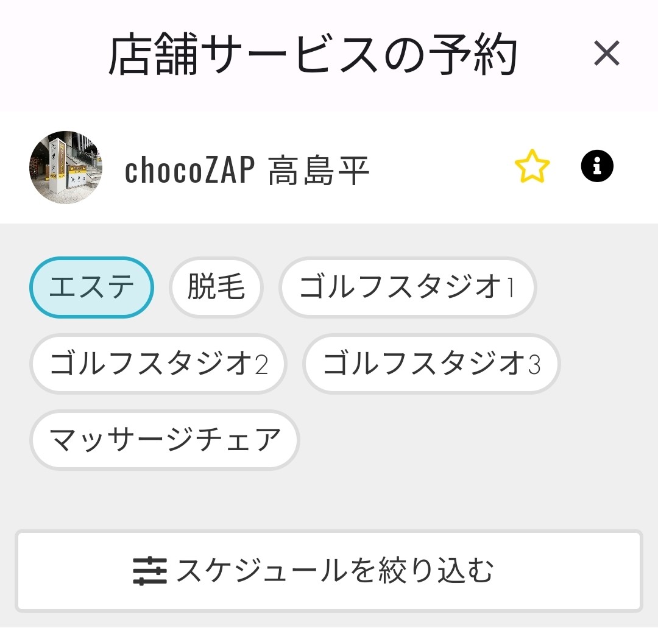
Task: Enable the 脱毛 service filter
Action: [216, 286]
